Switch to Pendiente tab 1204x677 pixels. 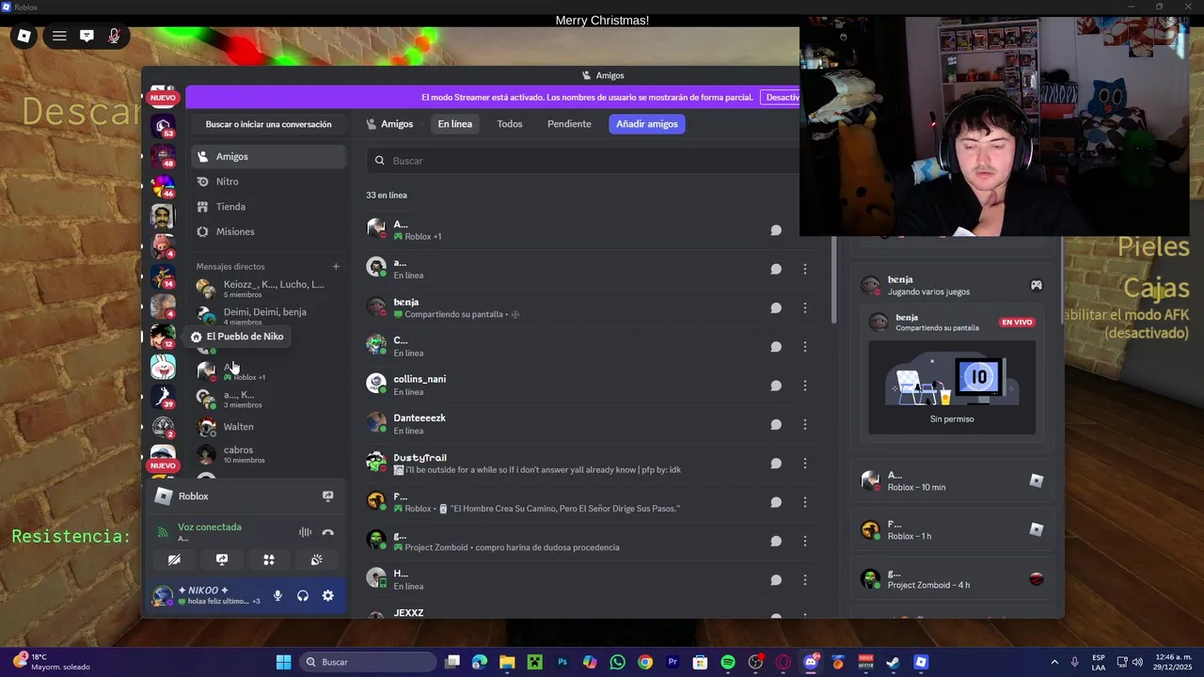(569, 124)
